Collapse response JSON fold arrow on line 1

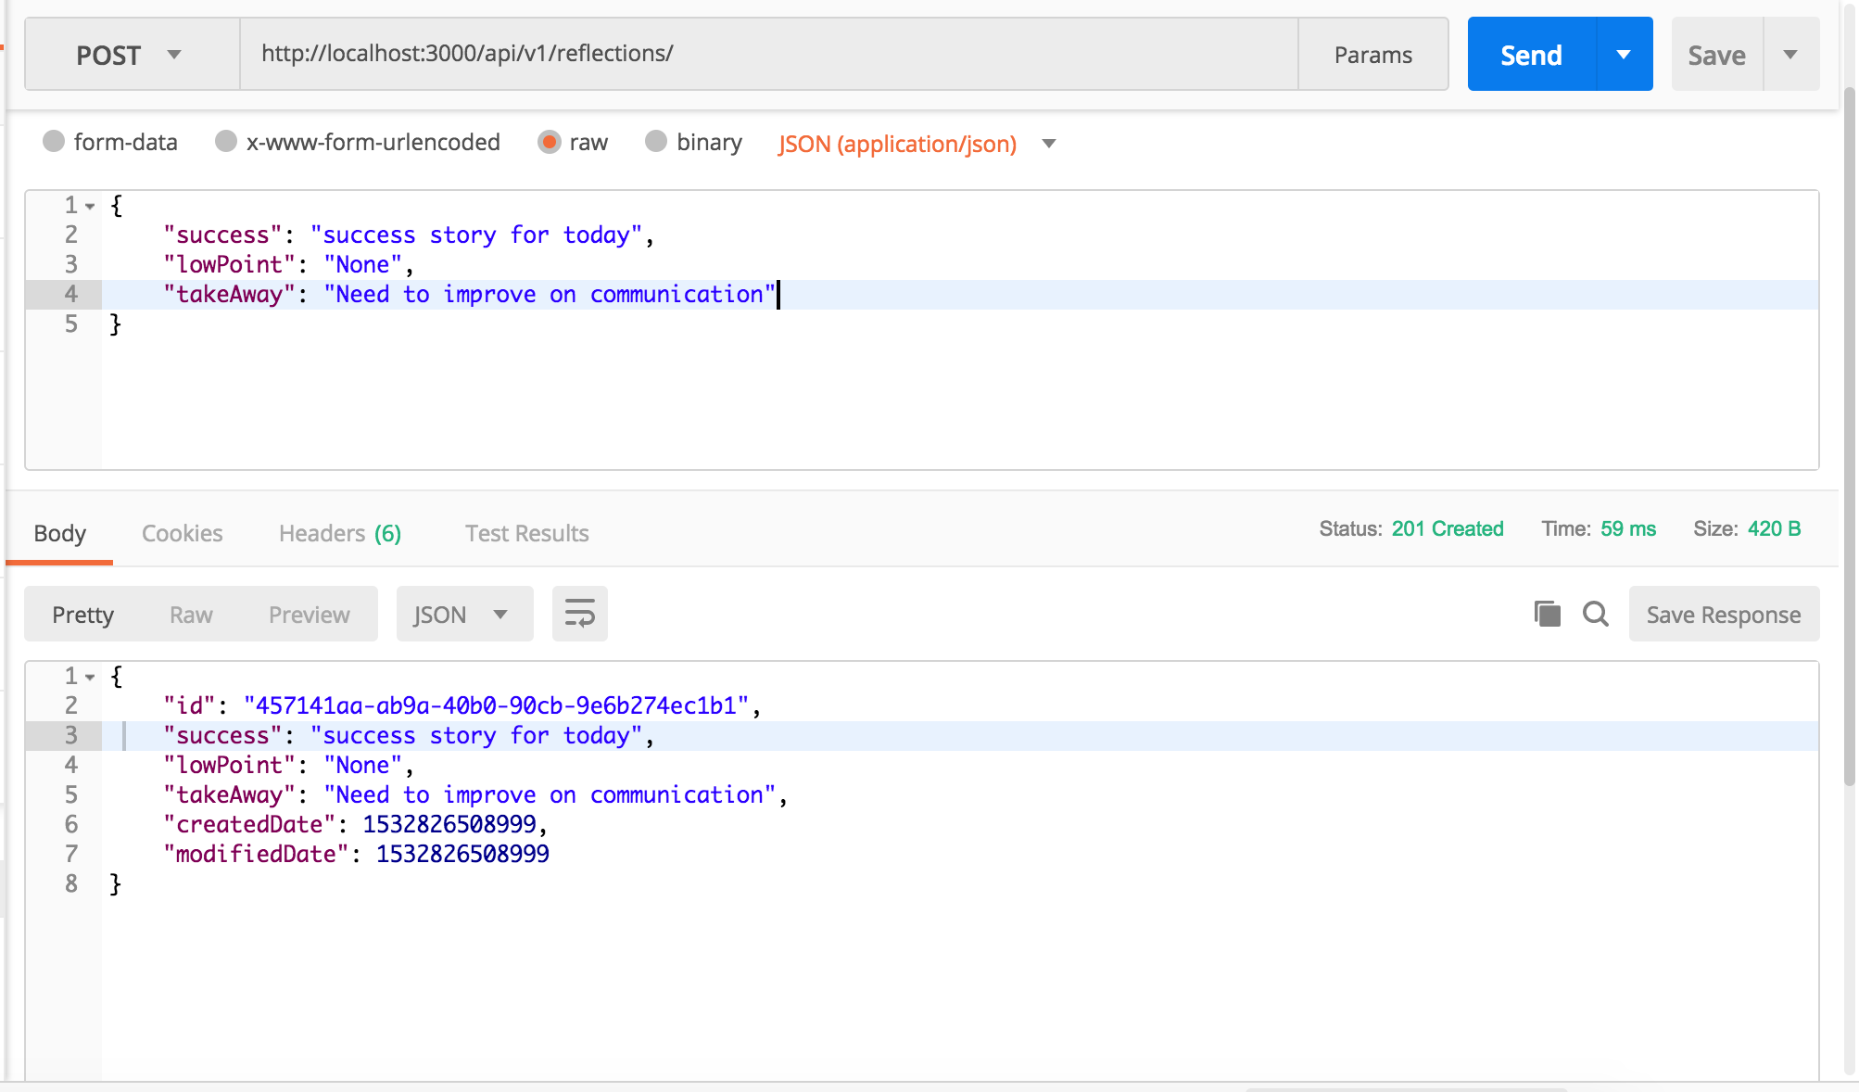(x=90, y=677)
